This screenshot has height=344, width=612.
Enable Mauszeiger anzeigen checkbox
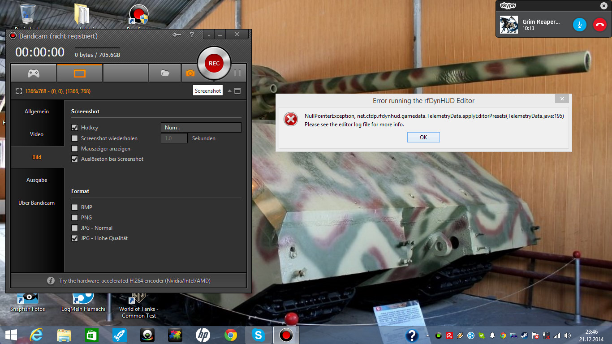75,149
